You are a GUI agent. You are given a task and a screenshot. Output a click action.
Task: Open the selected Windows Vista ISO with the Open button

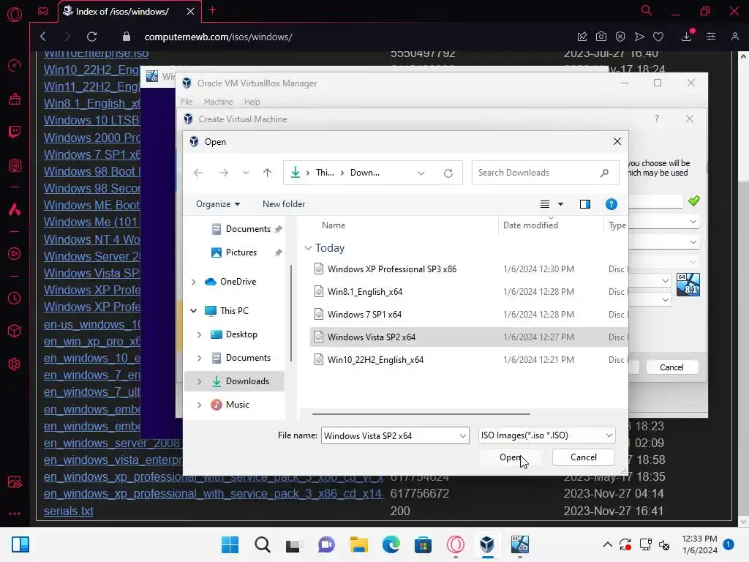pyautogui.click(x=510, y=457)
